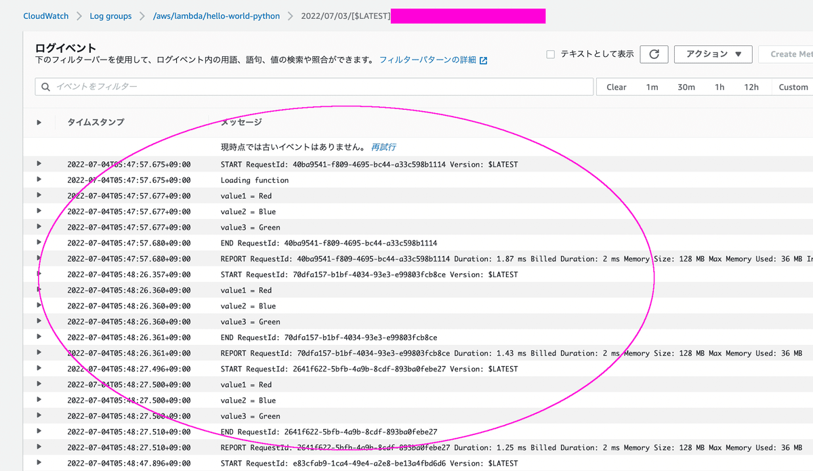Expand all rows with the header arrow
813x471 pixels.
tap(39, 123)
